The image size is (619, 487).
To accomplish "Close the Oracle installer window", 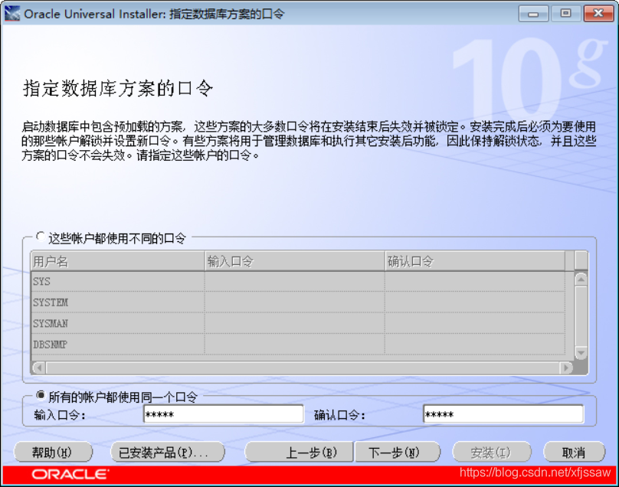I will (x=598, y=14).
